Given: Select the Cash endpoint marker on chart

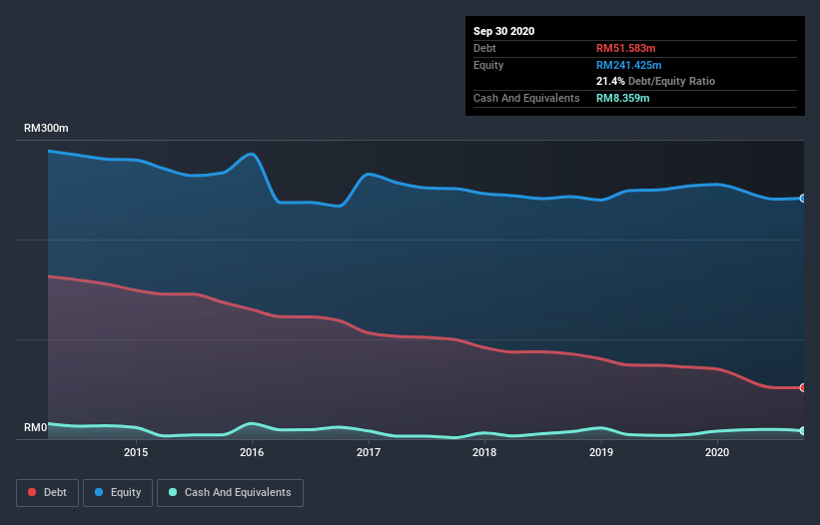Looking at the screenshot, I should click(x=803, y=430).
